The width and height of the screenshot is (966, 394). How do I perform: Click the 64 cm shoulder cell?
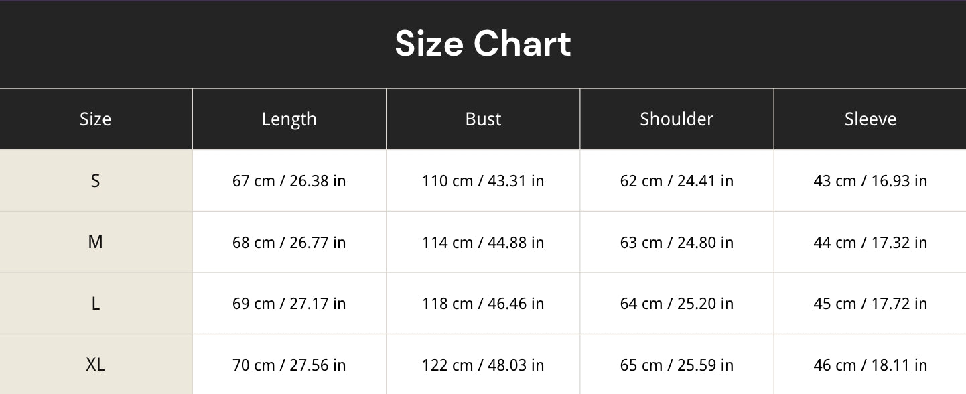[677, 304]
